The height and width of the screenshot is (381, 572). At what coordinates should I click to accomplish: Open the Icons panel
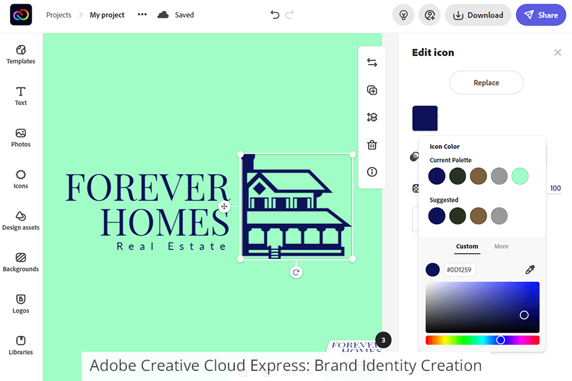21,179
